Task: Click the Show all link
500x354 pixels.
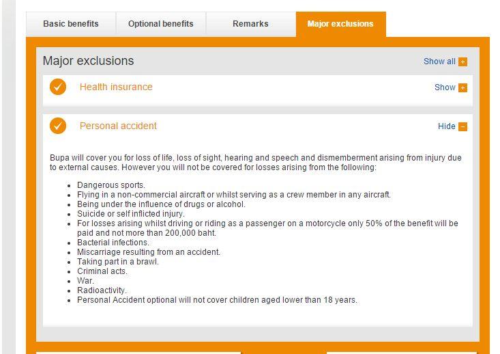Action: (439, 62)
